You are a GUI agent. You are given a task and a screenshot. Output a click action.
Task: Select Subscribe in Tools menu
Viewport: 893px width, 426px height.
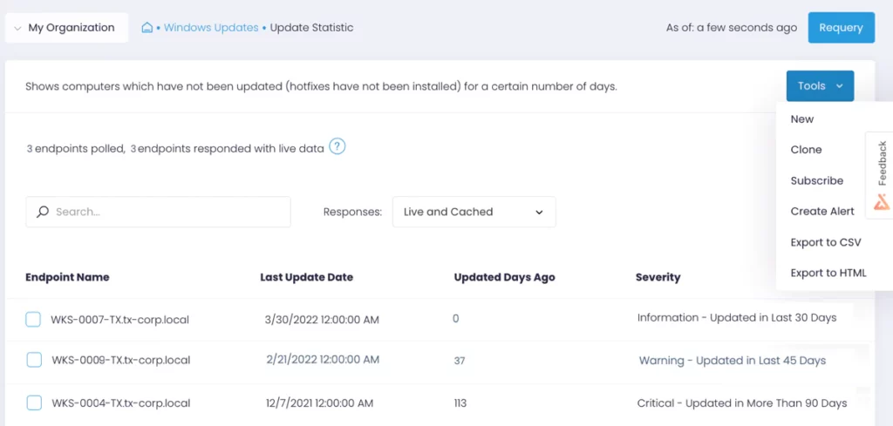pyautogui.click(x=816, y=180)
